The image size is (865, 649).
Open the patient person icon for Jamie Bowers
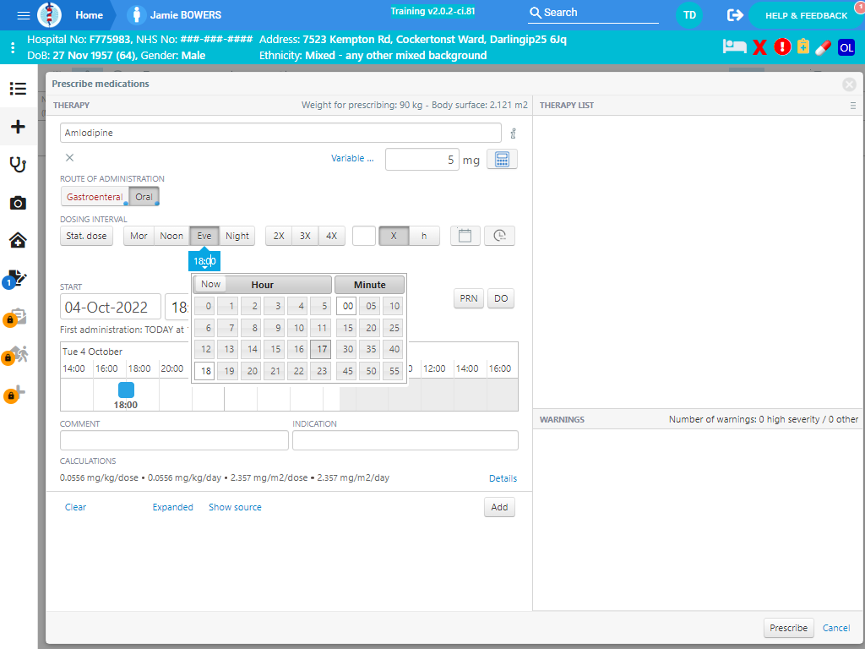136,15
